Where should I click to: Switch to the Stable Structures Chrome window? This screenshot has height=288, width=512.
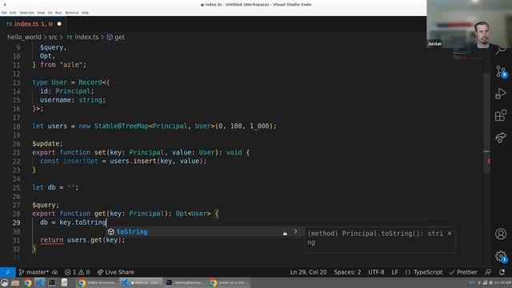[x=97, y=282]
